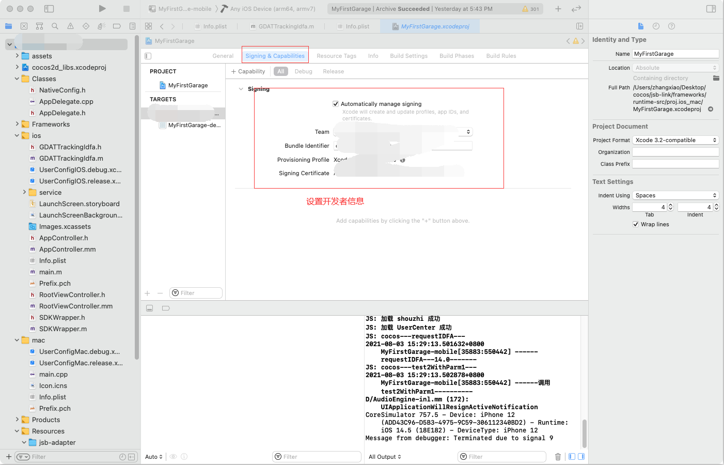The height and width of the screenshot is (465, 724).
Task: Open the related items grid menu
Action: pyautogui.click(x=149, y=26)
